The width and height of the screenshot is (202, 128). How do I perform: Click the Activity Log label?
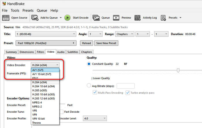pos(150,18)
